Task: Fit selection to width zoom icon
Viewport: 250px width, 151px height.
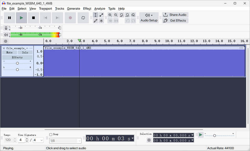Action: (x=122, y=15)
